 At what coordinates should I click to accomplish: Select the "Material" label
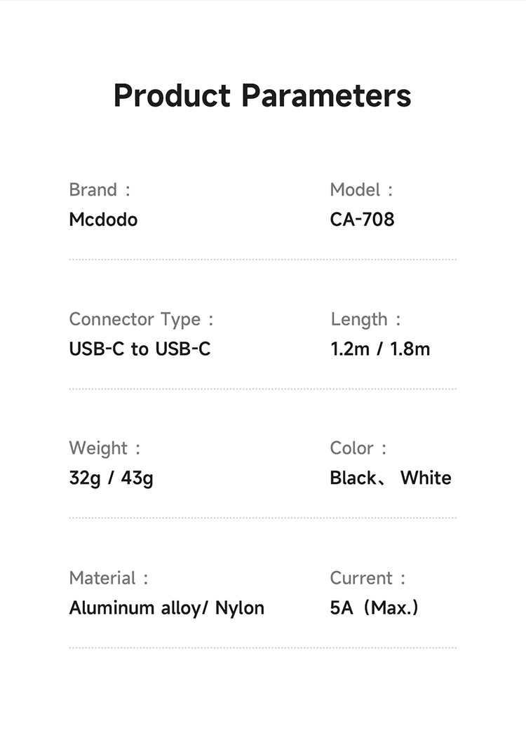[102, 579]
